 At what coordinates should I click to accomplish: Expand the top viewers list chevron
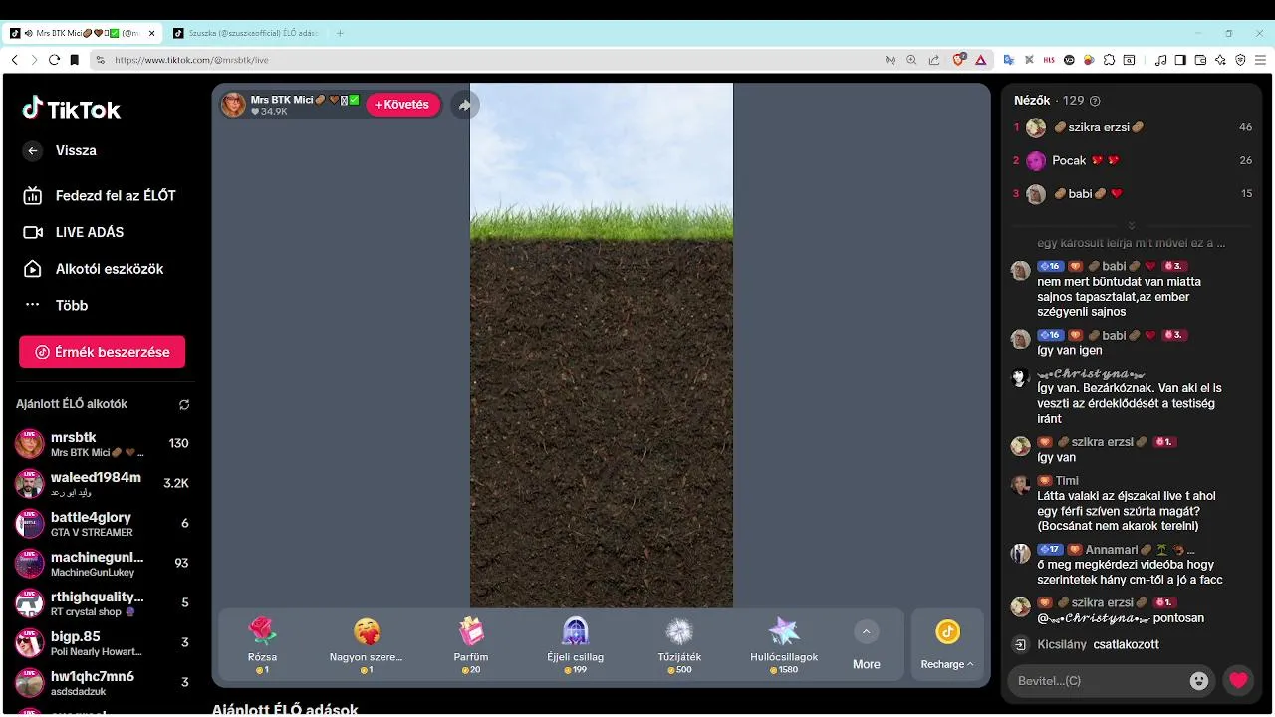tap(1131, 226)
